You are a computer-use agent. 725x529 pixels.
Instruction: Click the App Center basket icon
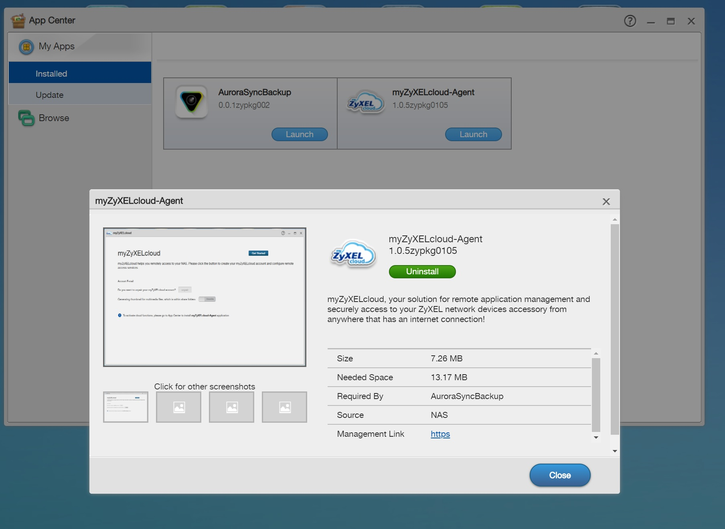click(18, 20)
